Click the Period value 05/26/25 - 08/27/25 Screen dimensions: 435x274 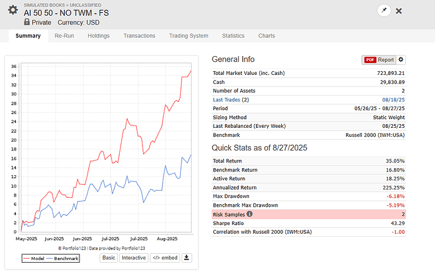(380, 108)
